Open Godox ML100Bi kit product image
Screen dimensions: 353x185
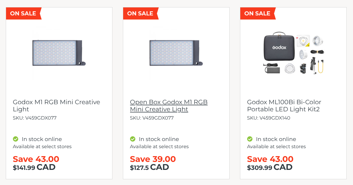[x=293, y=53]
